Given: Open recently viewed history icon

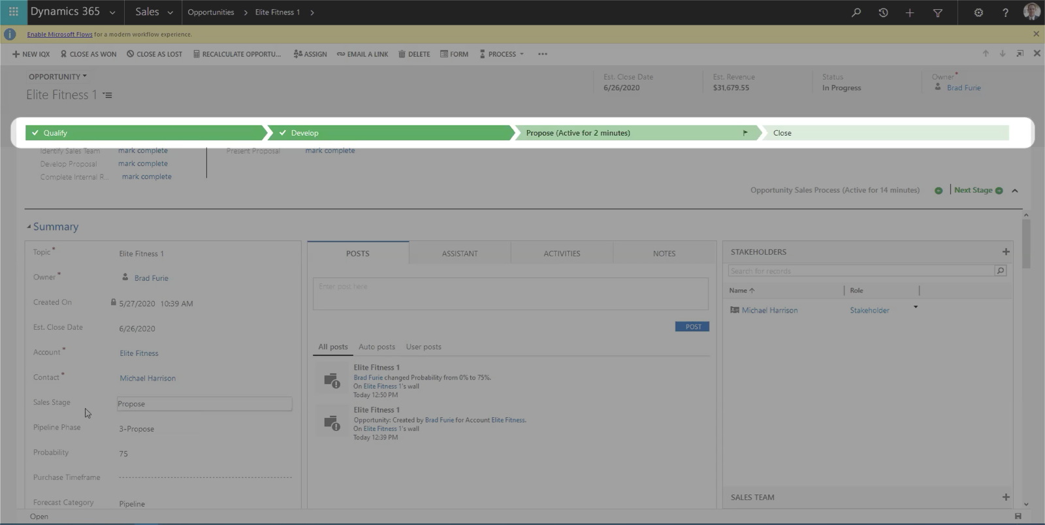Looking at the screenshot, I should (x=883, y=12).
